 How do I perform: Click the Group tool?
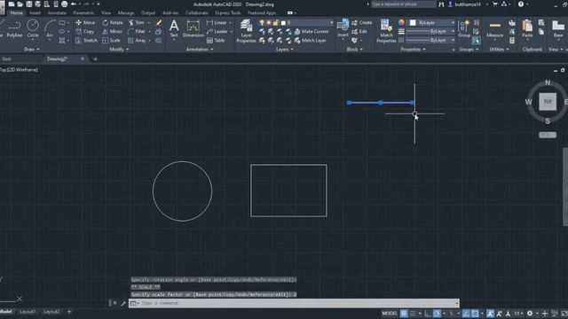coord(464,29)
